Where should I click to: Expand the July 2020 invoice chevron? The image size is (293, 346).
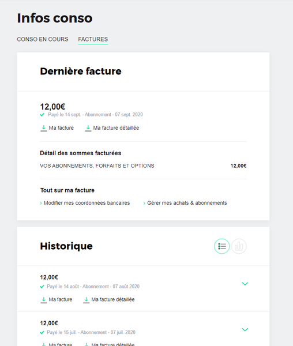[x=245, y=329]
